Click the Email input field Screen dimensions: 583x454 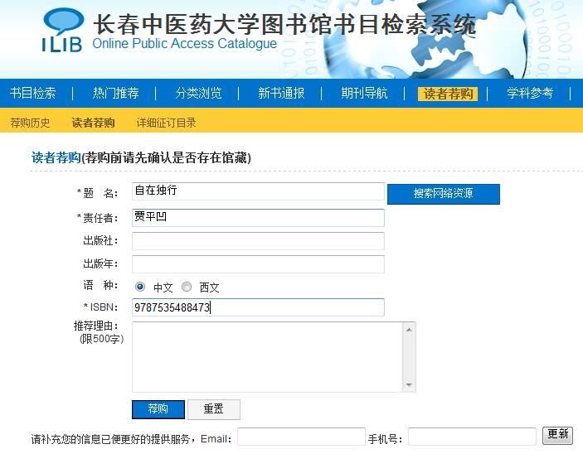tap(301, 437)
